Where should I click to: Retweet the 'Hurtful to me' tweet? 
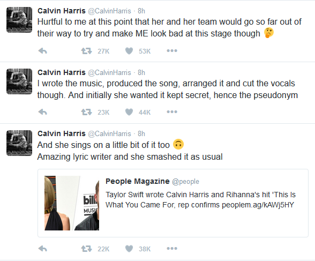click(x=87, y=51)
